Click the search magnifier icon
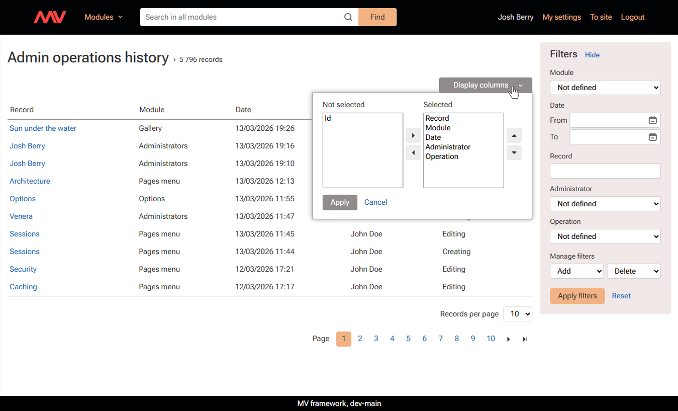Image resolution: width=678 pixels, height=411 pixels. click(x=348, y=17)
